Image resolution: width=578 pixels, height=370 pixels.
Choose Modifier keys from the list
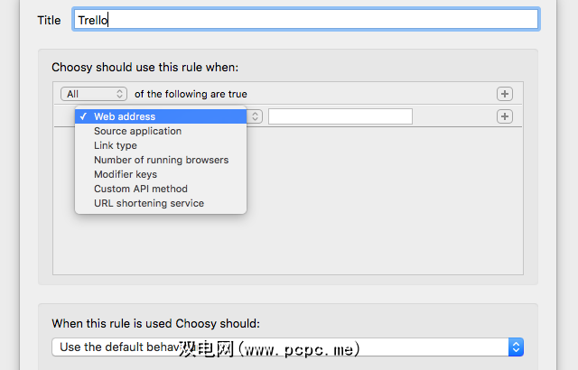pos(126,174)
